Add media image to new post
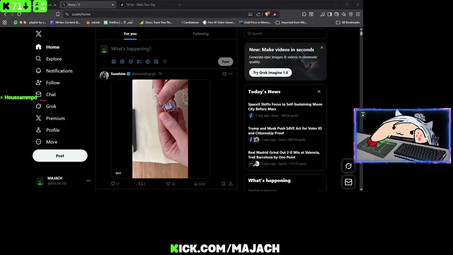 click(114, 62)
